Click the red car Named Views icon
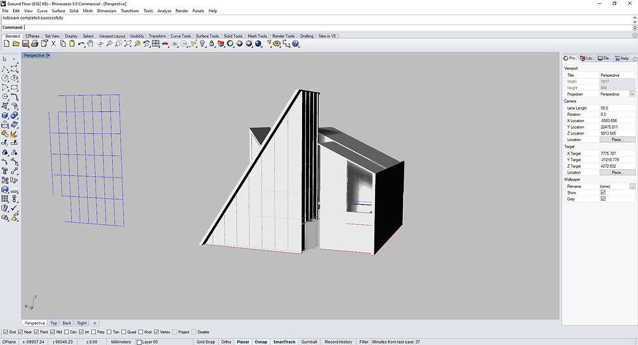The width and height of the screenshot is (638, 345). tap(165, 44)
